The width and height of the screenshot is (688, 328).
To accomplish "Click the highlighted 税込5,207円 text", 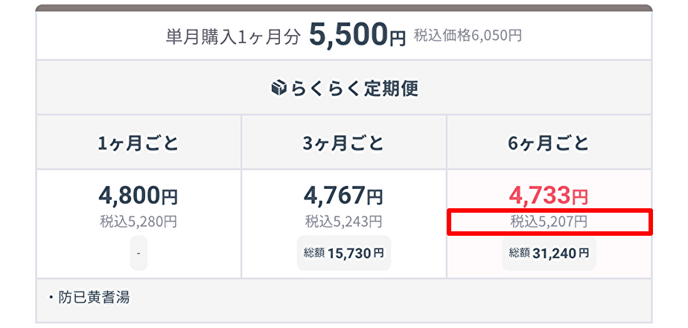I will (549, 222).
